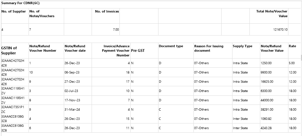Viewport: 302px width, 136px height.
Task: Click the Note/Refund Voucher date header
Action: click(x=75, y=48)
